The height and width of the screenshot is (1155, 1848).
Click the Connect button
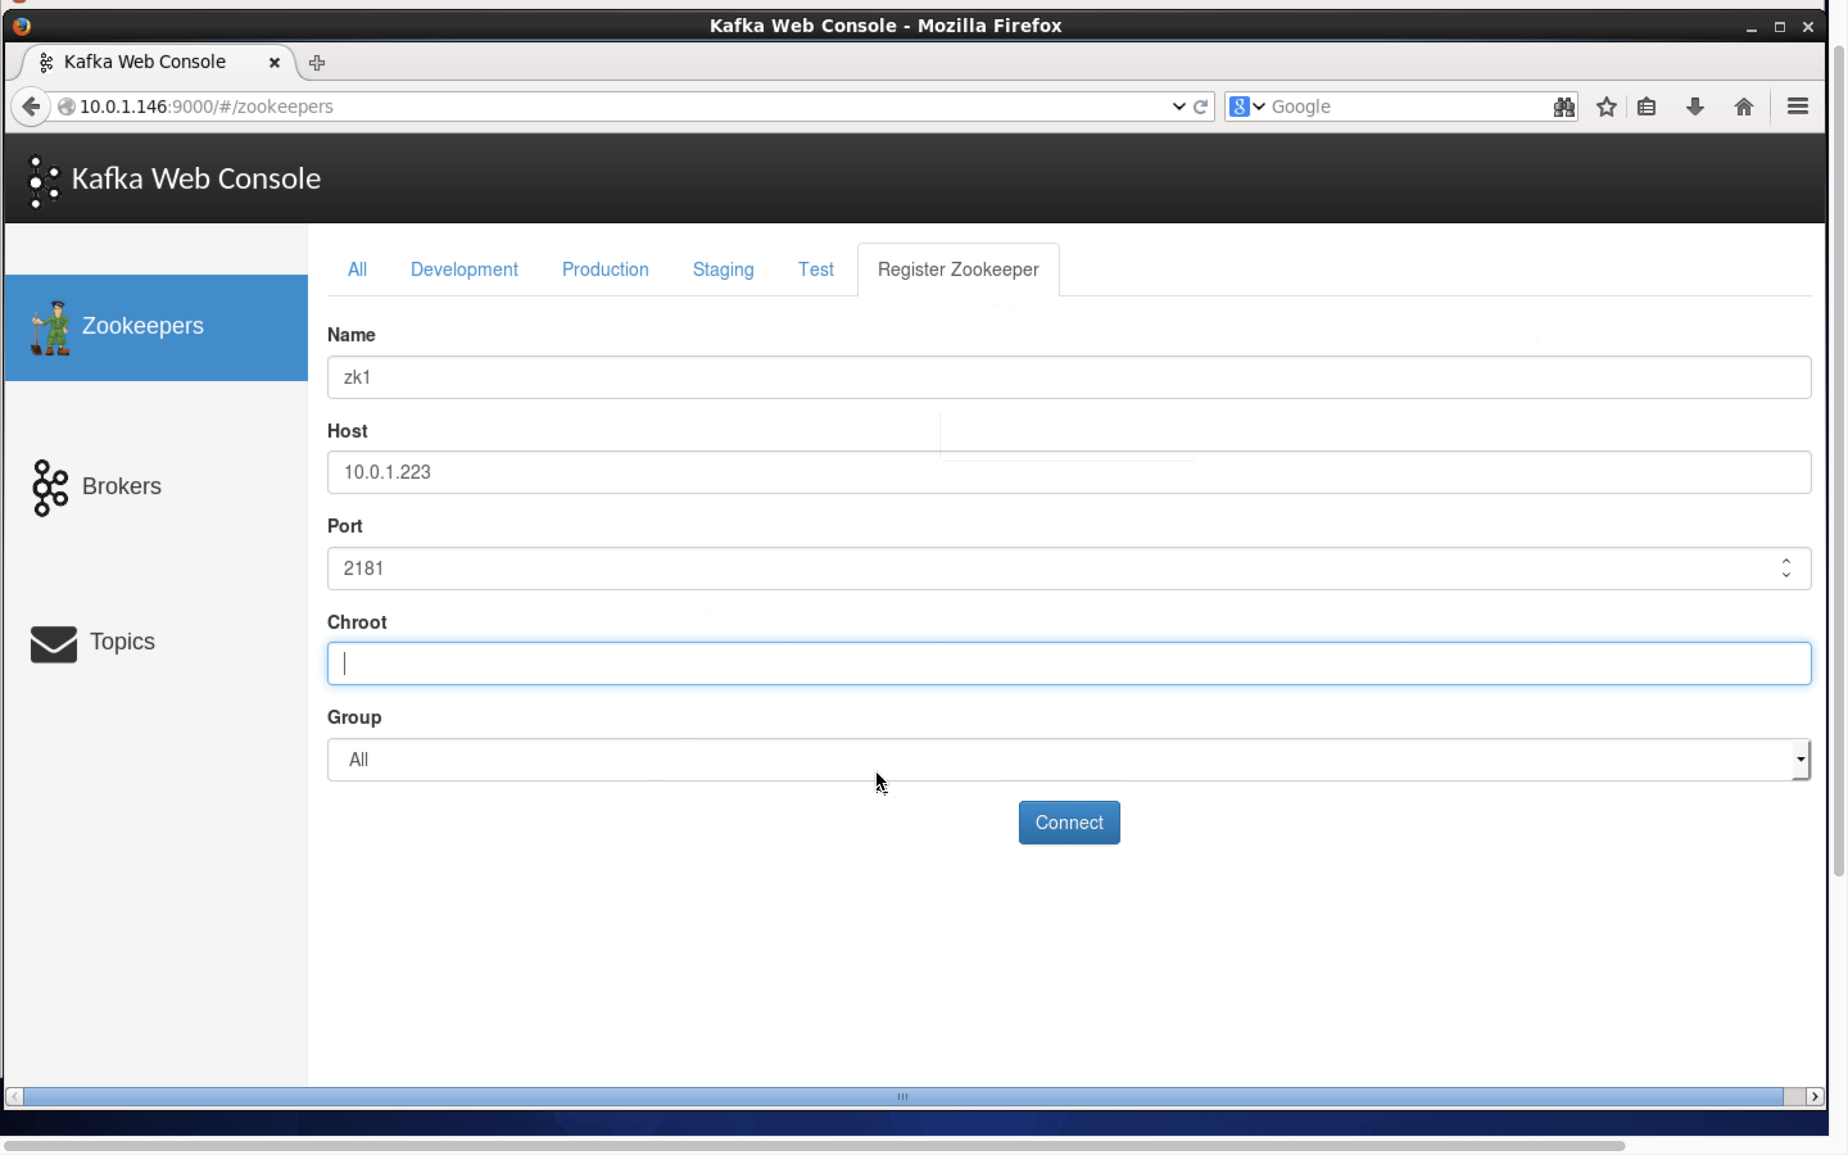click(x=1068, y=822)
